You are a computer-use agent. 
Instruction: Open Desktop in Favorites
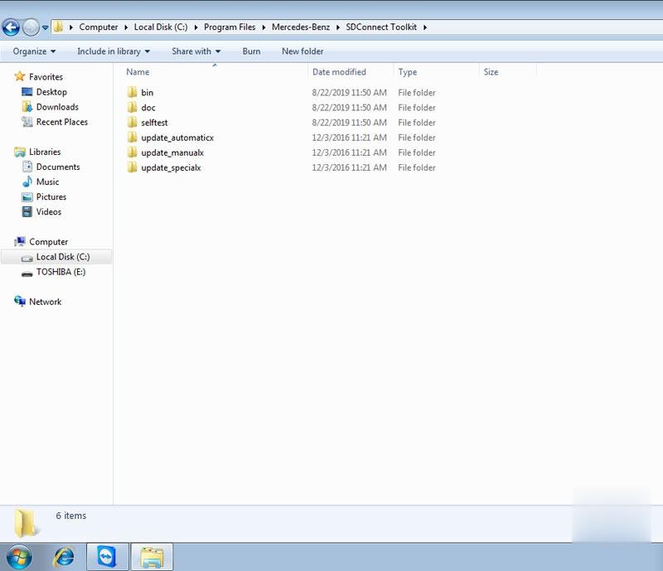click(x=51, y=92)
